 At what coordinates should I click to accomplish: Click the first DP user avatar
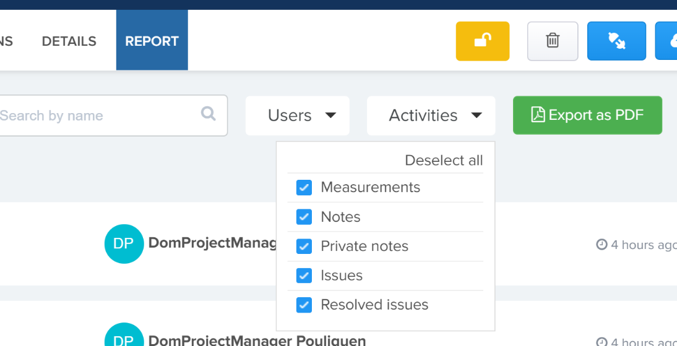point(124,244)
